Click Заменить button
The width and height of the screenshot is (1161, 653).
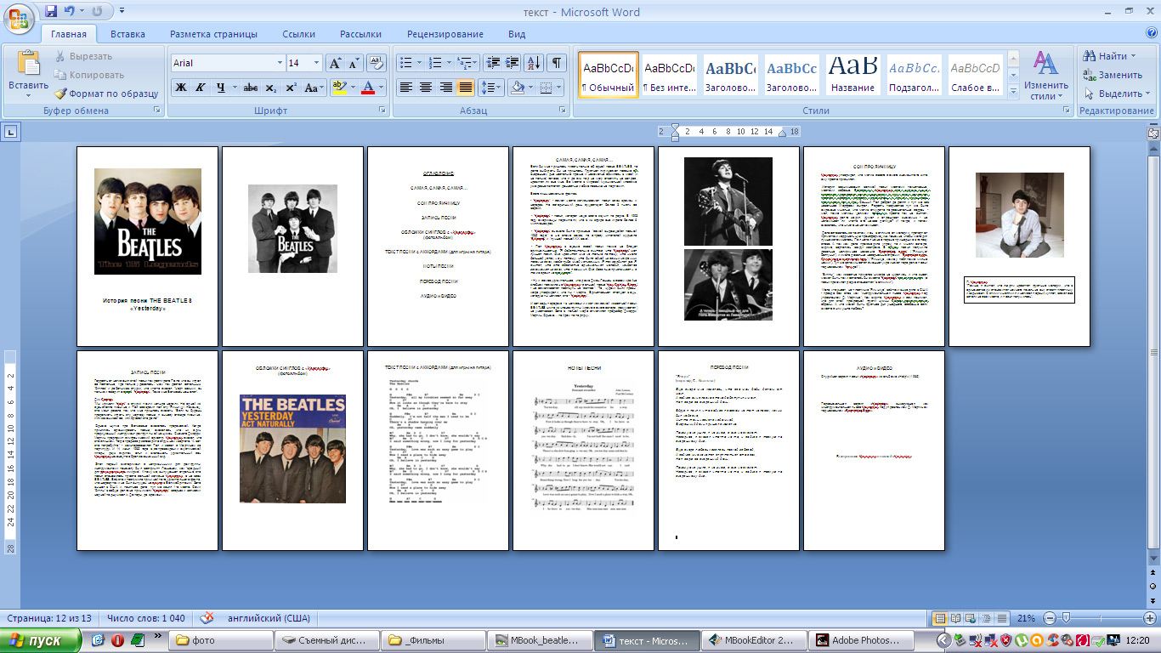(x=1113, y=75)
